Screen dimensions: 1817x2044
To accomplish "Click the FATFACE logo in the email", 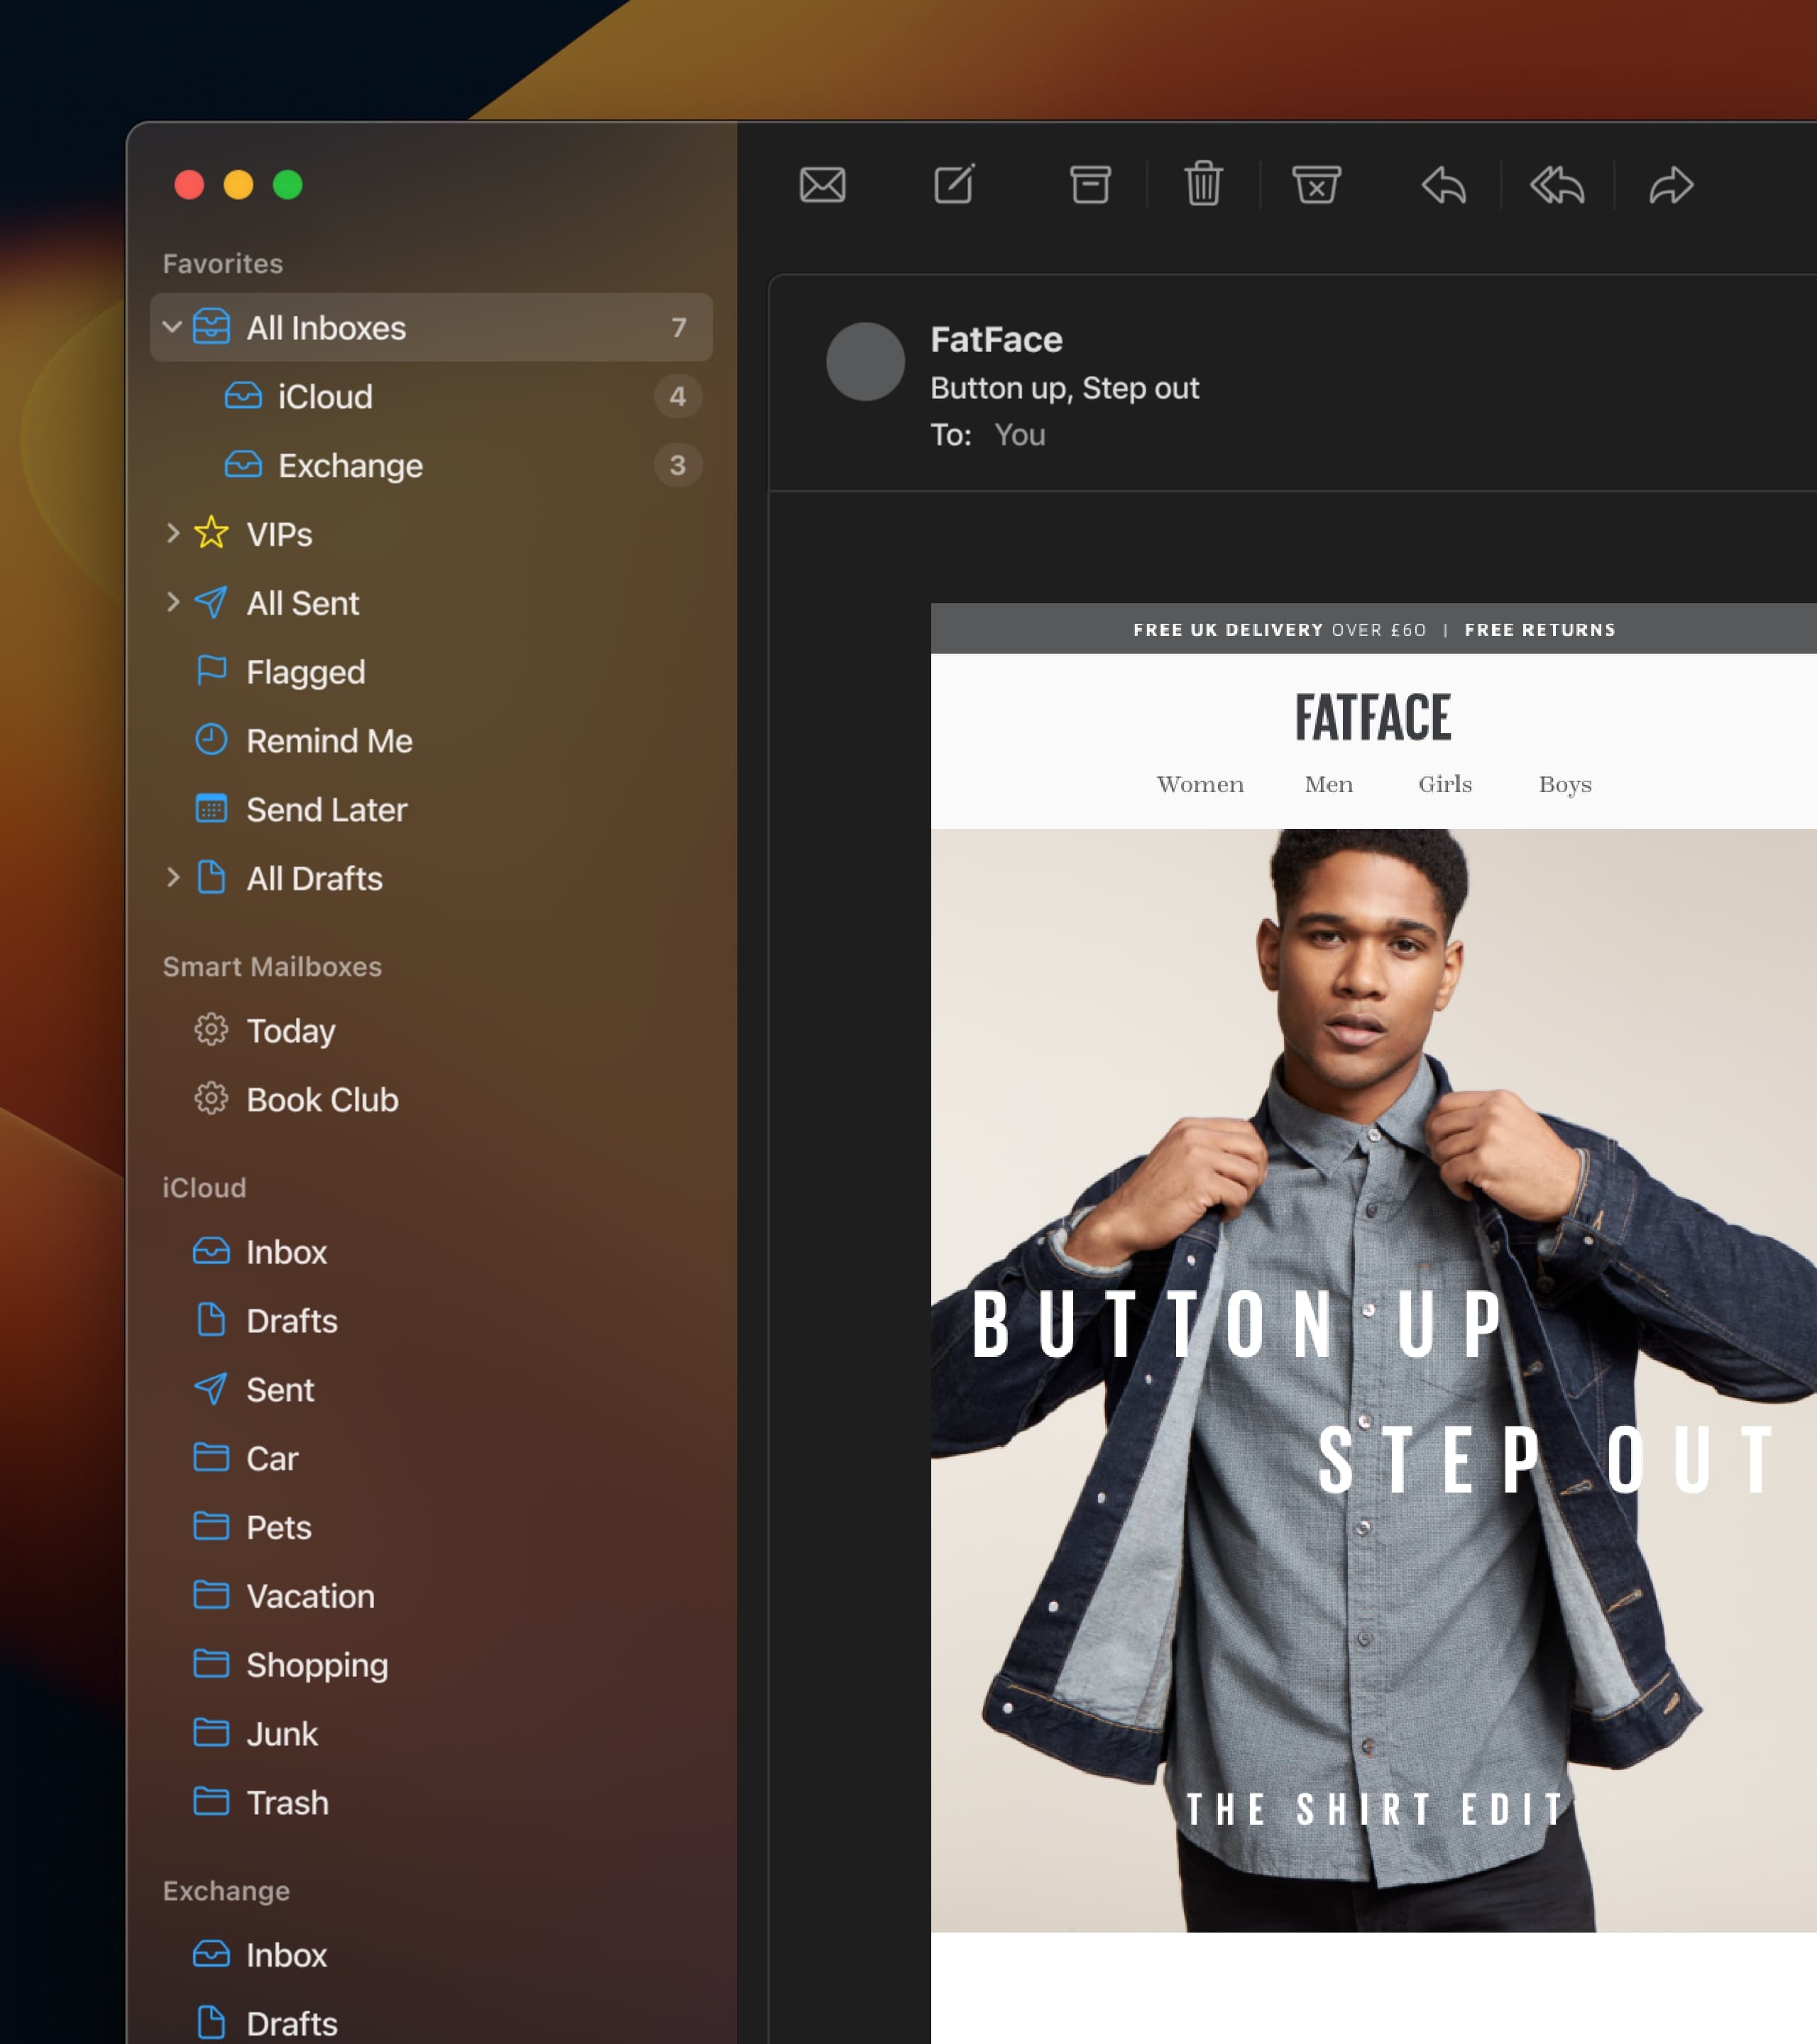I will [x=1373, y=717].
